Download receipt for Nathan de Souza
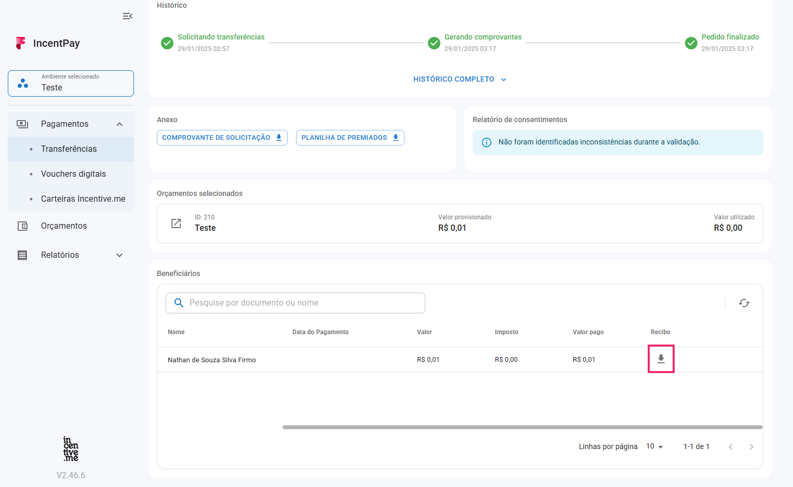The width and height of the screenshot is (793, 487). [661, 359]
